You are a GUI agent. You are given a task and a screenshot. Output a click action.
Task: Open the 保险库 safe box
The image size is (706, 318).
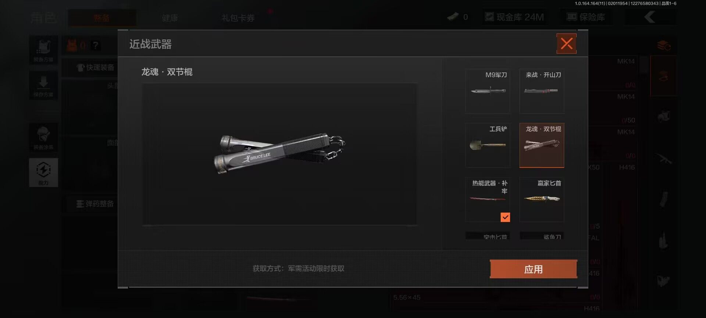586,17
